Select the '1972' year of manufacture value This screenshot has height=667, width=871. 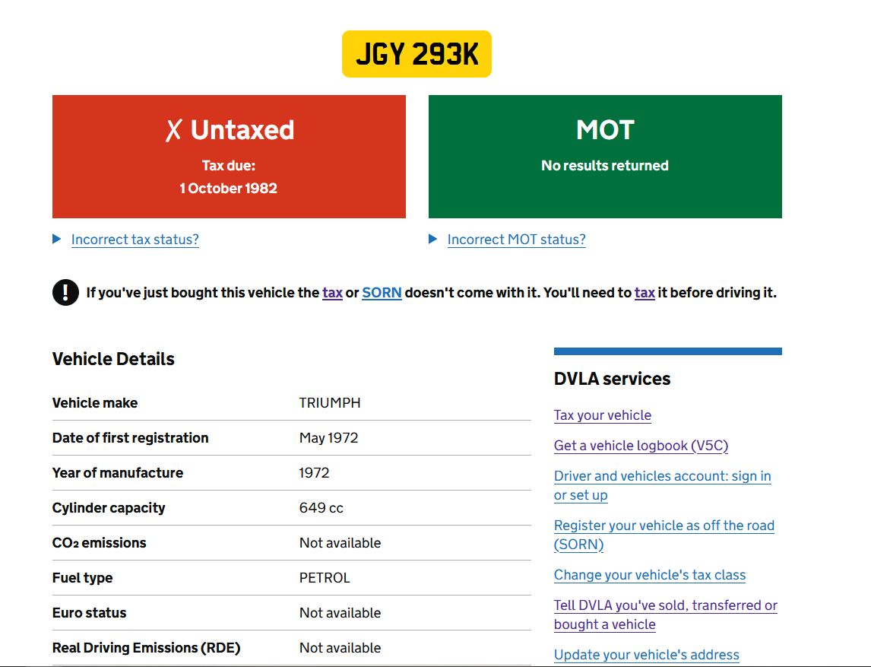coord(315,473)
